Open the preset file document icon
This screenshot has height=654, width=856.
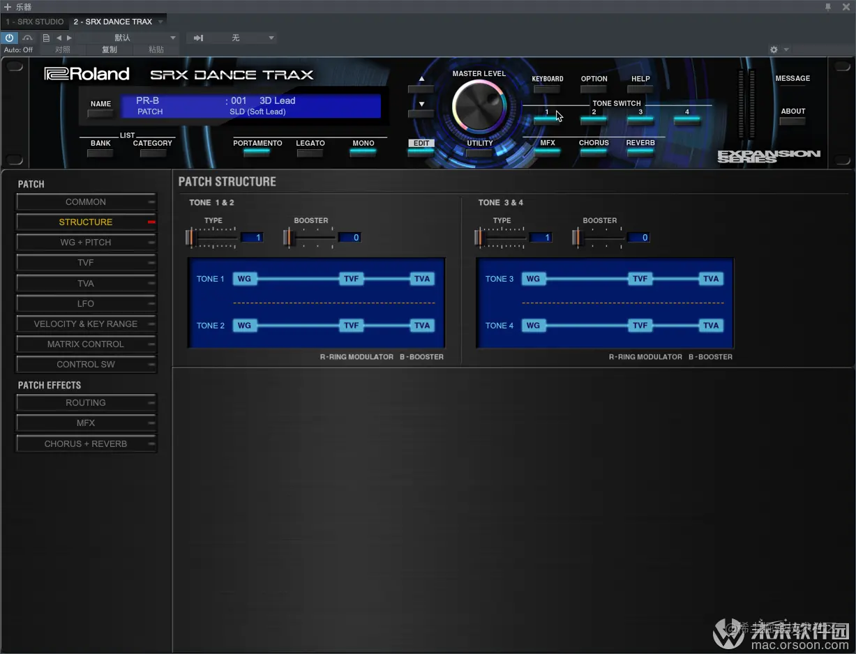coord(46,38)
